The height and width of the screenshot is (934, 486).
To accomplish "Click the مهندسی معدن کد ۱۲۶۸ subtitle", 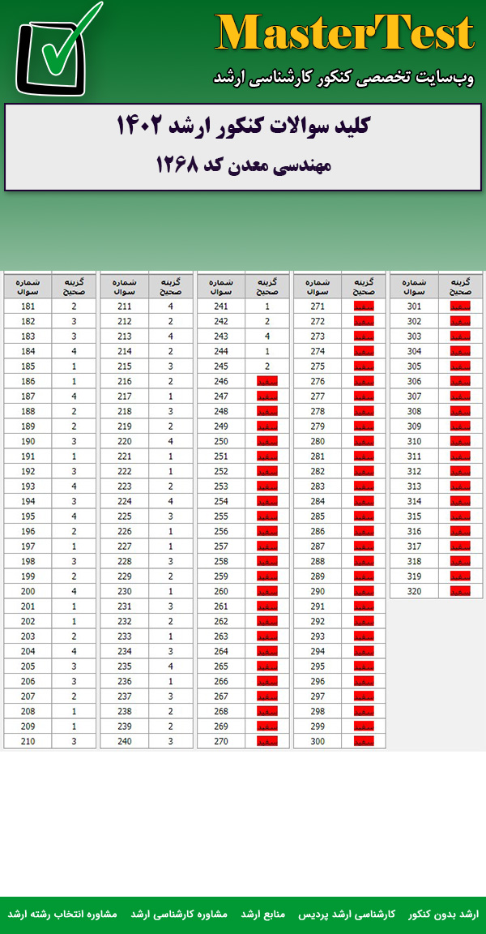I will pos(243,165).
